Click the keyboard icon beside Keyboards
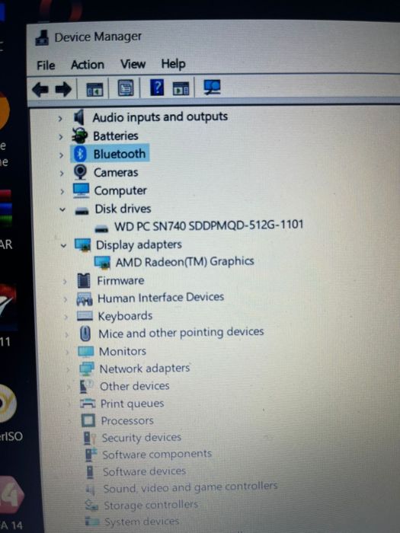This screenshot has height=533, width=400. tap(85, 316)
